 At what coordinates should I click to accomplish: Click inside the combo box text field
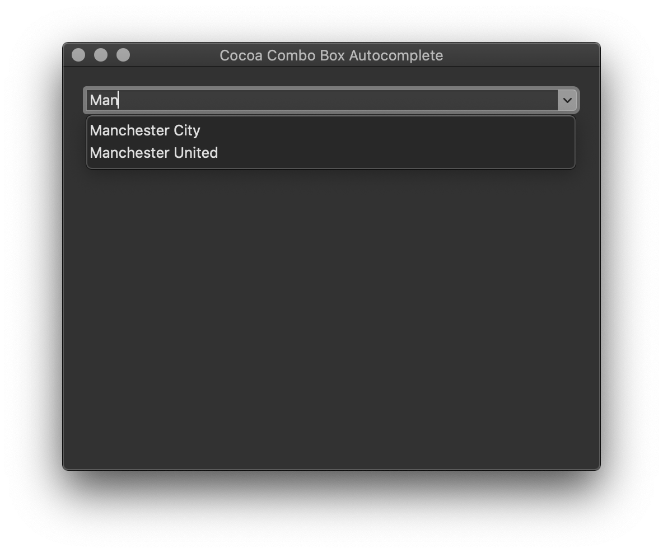(x=322, y=100)
